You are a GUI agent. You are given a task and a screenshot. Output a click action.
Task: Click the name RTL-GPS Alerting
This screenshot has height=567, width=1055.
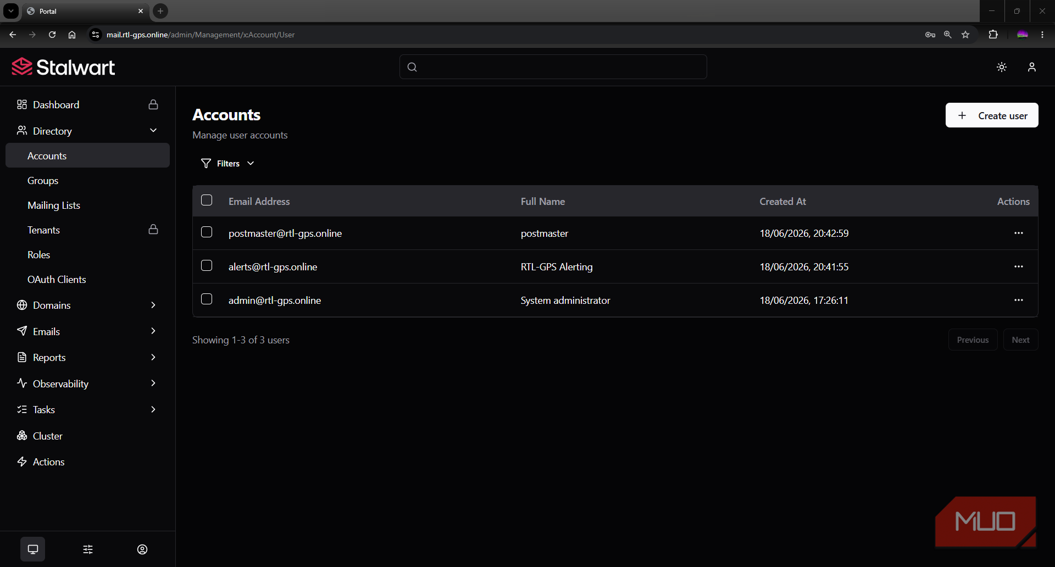pyautogui.click(x=557, y=266)
